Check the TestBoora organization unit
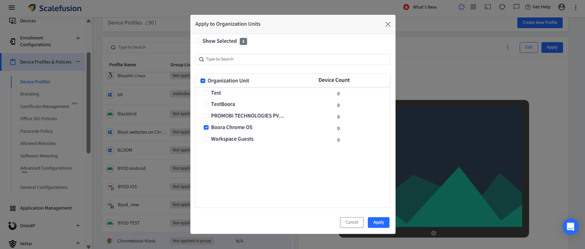The width and height of the screenshot is (585, 249). 206,105
